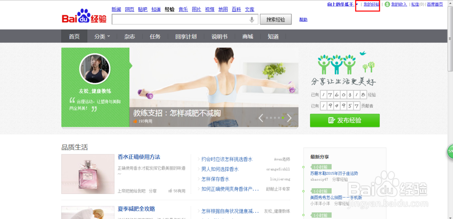The height and width of the screenshot is (219, 453).
Task: Open the 私信 messages link
Action: 415,5
